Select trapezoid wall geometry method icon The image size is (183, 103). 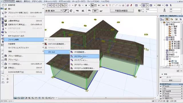77,11
